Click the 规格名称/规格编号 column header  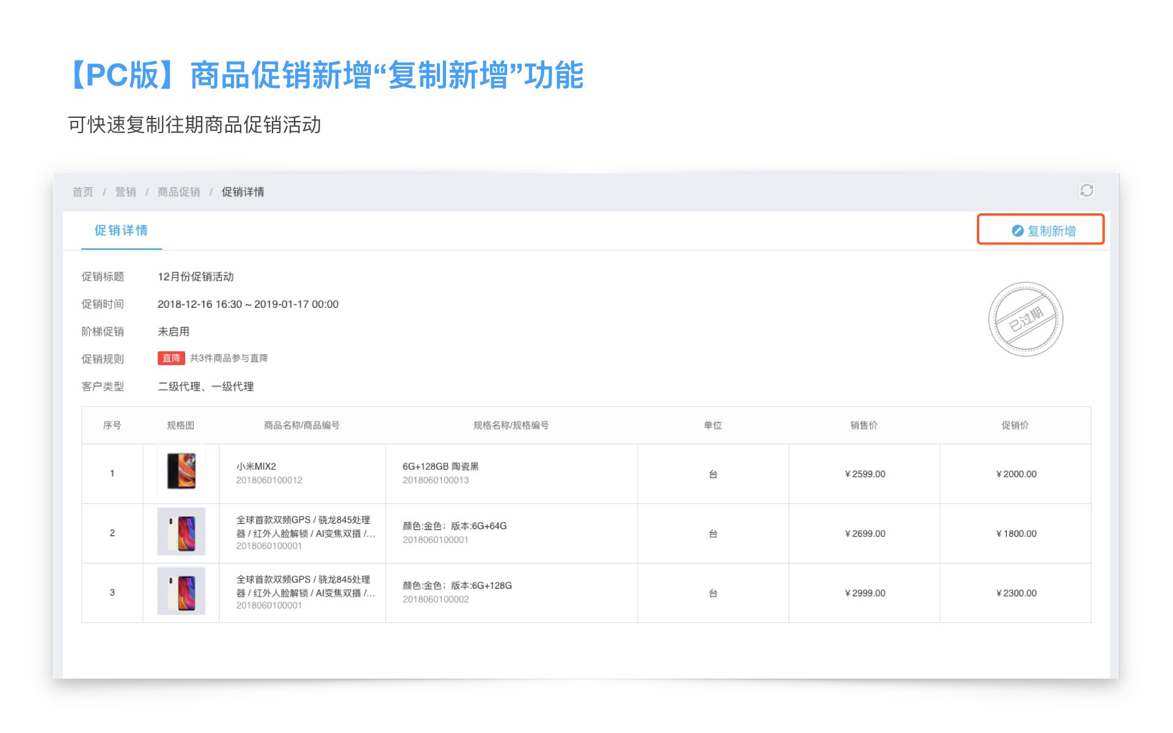tap(511, 425)
